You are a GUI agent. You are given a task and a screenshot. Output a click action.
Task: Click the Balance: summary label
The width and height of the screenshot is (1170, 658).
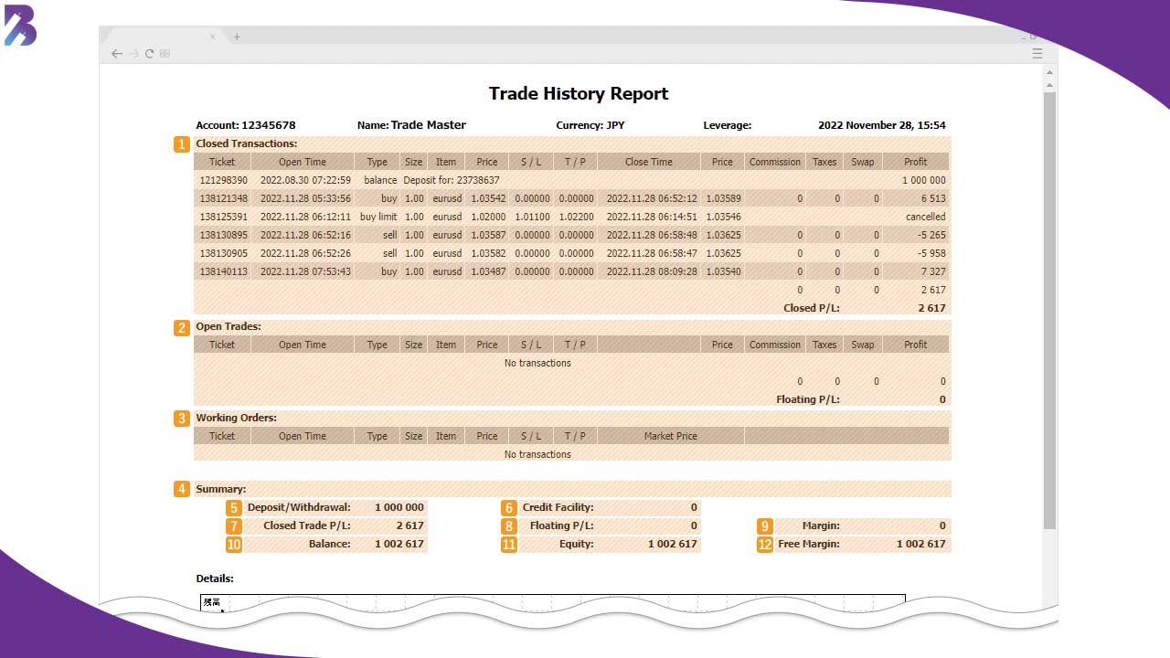pos(330,544)
